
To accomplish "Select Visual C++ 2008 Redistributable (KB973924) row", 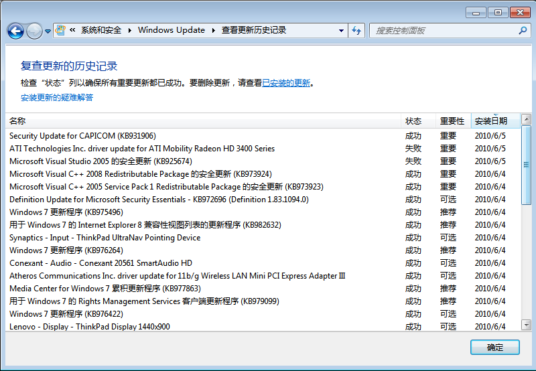I will [263, 174].
